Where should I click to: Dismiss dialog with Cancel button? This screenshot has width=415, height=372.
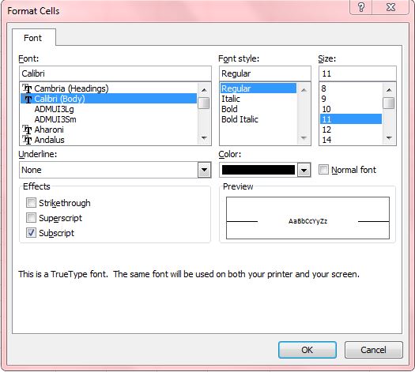coord(373,350)
